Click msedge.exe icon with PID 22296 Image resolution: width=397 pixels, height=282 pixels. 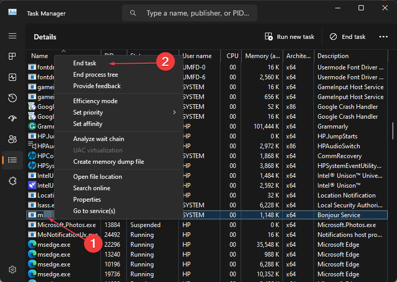coord(32,244)
